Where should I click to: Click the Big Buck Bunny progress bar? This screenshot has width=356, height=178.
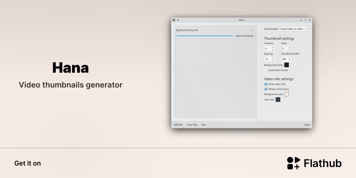205,36
